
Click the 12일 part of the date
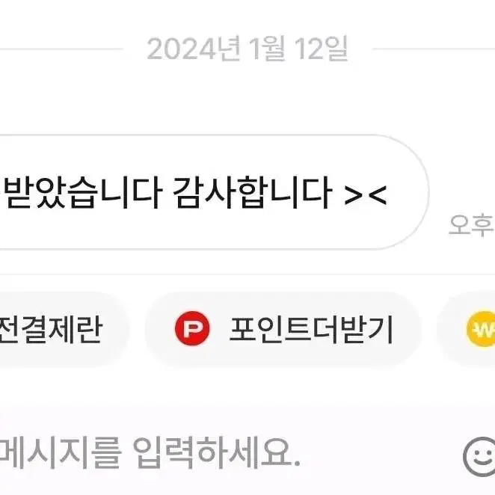coord(322,49)
